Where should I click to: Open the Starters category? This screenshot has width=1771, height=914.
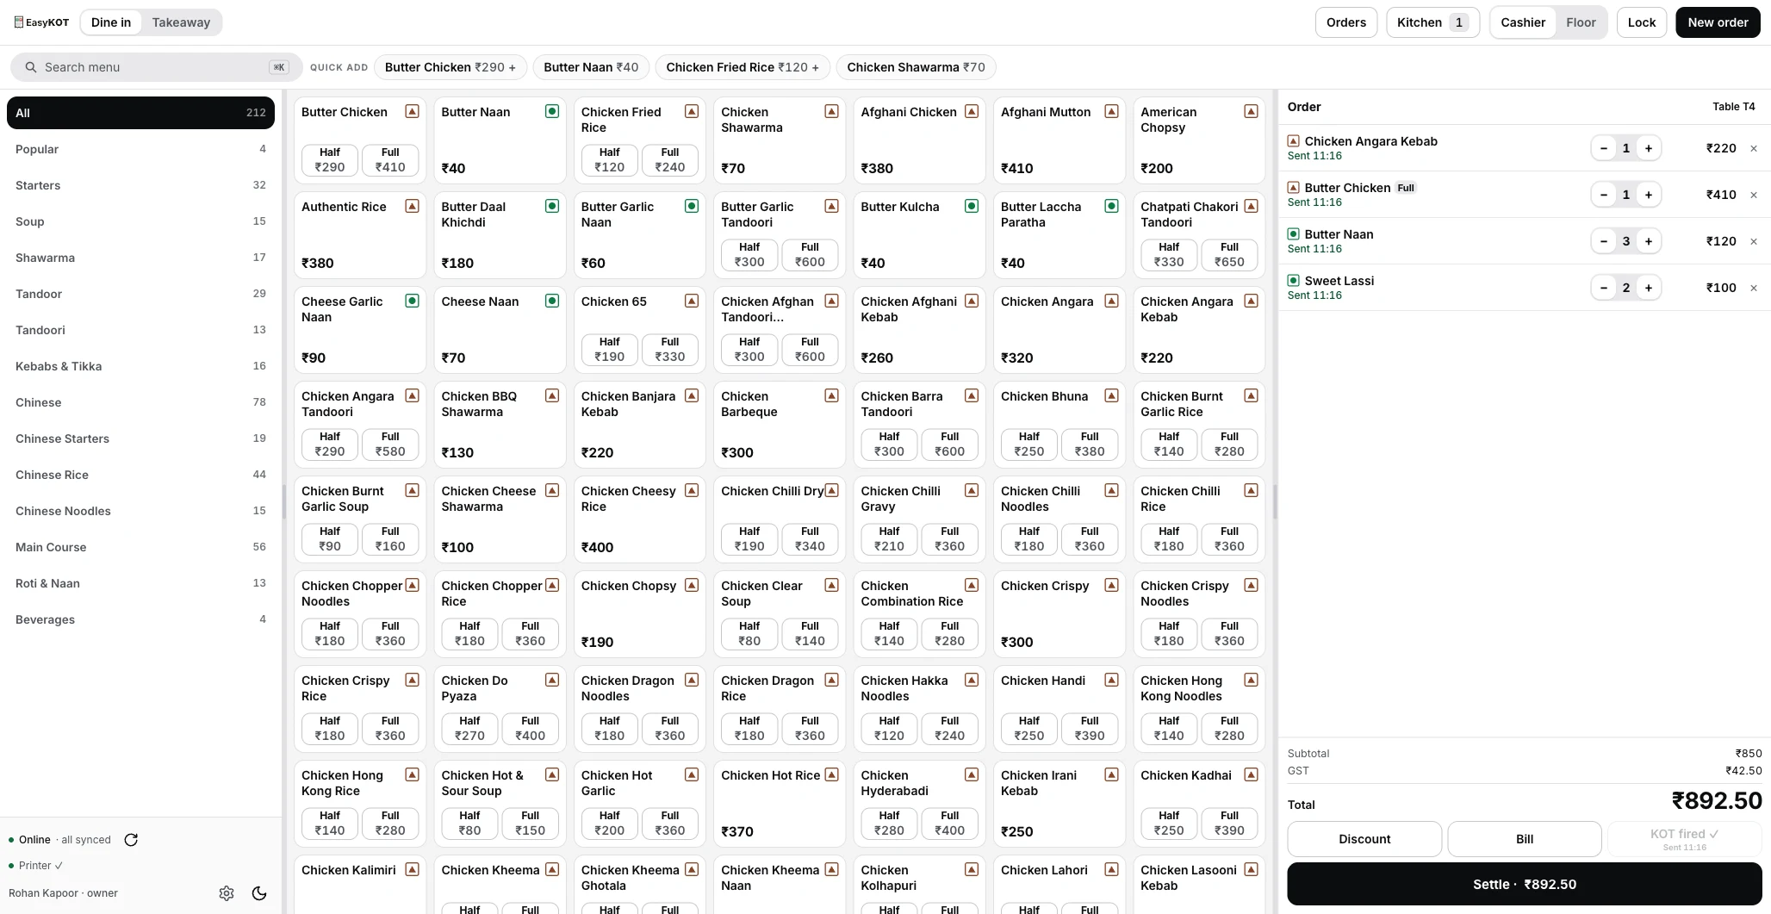[140, 185]
